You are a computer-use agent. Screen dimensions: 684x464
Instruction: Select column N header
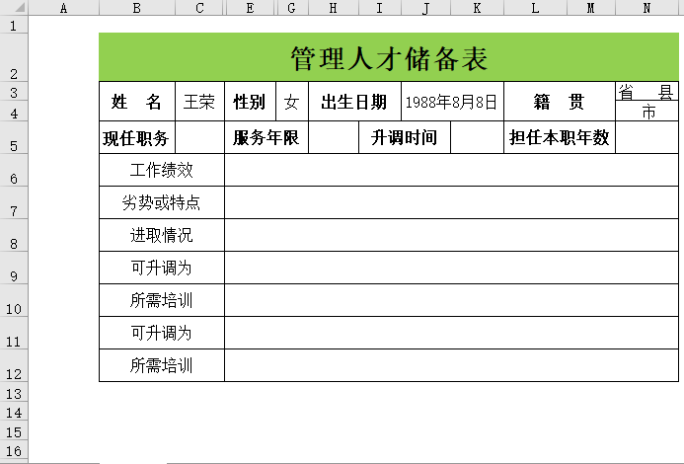pyautogui.click(x=646, y=8)
